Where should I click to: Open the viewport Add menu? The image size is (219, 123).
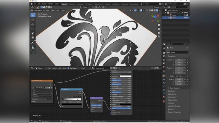pos(58,10)
